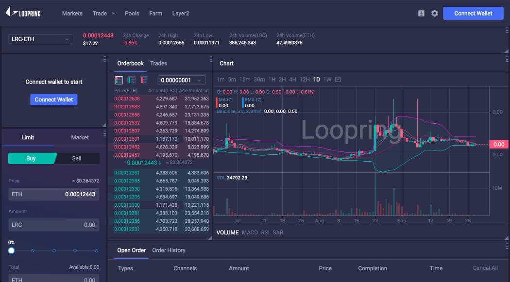Select the 1H chart interval
The width and height of the screenshot is (510, 282).
click(x=272, y=80)
